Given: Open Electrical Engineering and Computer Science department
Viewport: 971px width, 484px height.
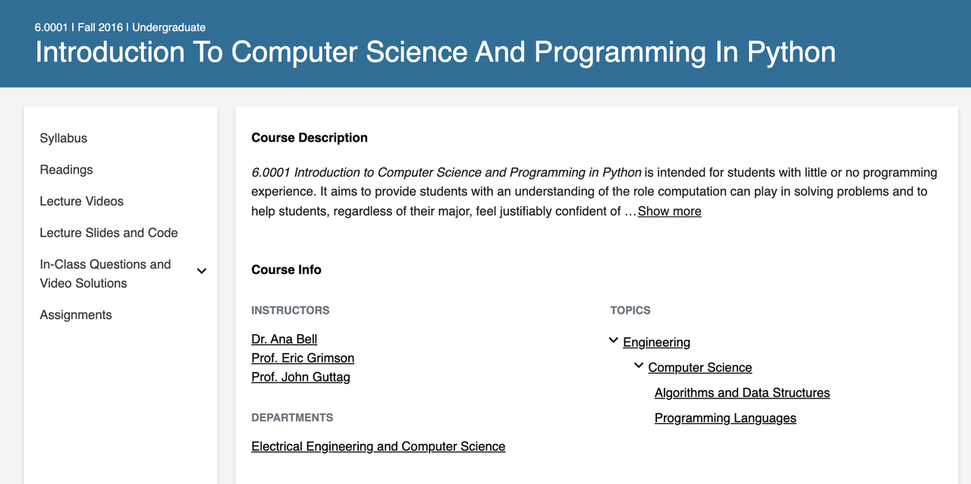Looking at the screenshot, I should tap(379, 447).
